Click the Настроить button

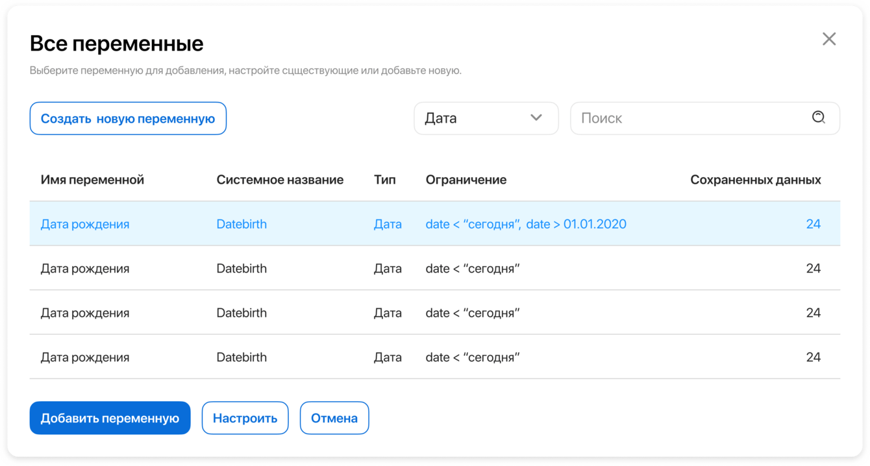[245, 418]
